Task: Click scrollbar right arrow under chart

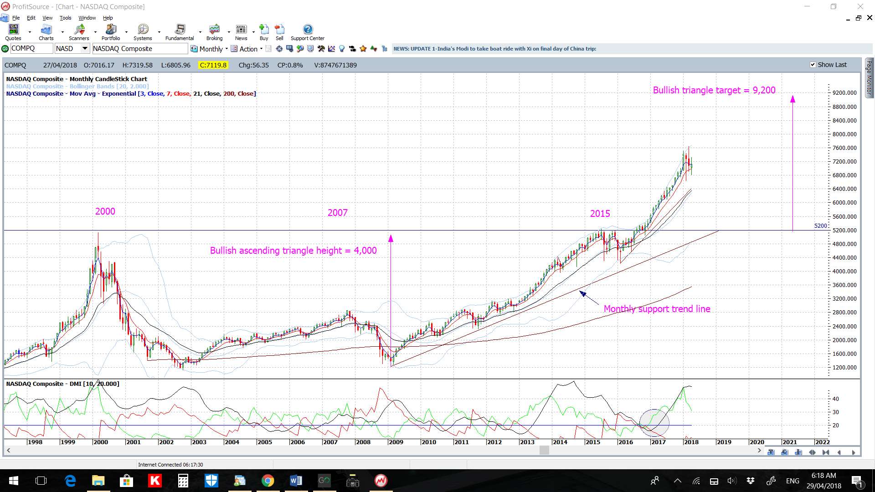Action: (x=759, y=450)
